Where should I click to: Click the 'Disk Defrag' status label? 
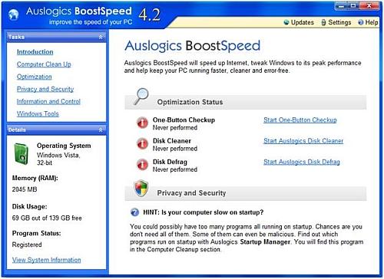(170, 162)
